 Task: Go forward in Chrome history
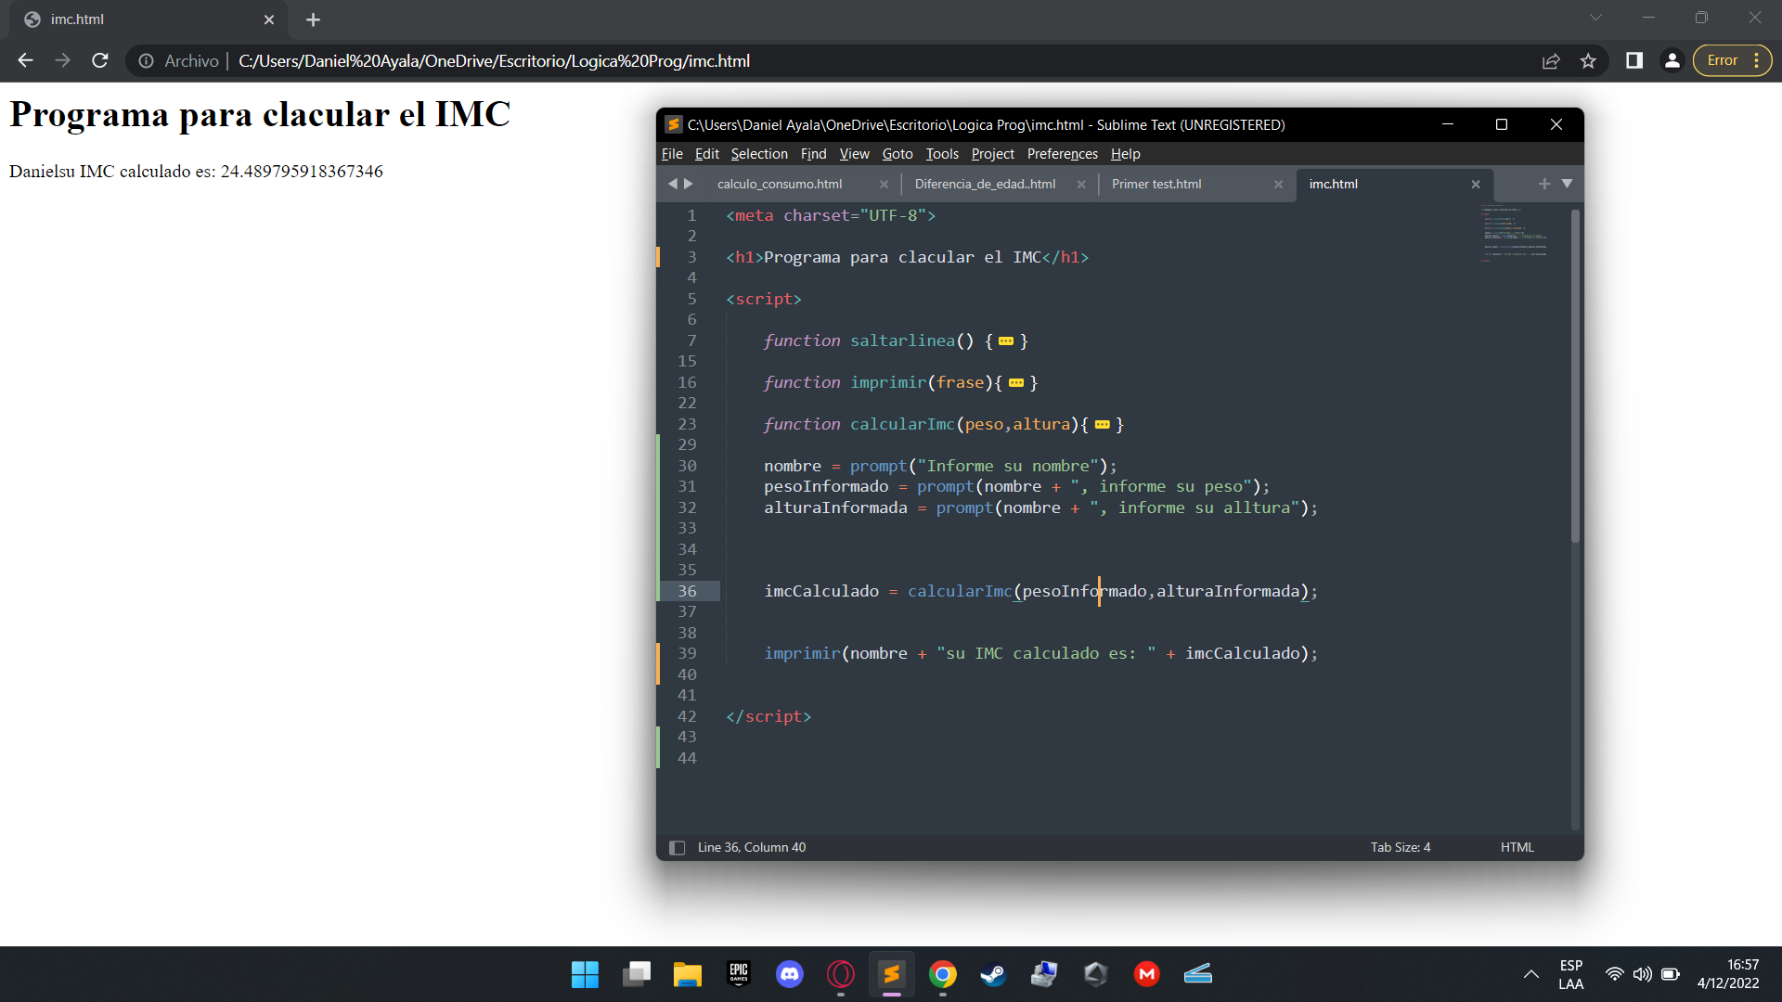coord(62,60)
